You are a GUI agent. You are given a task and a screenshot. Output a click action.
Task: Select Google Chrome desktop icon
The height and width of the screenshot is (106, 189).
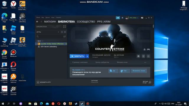pos(4,54)
